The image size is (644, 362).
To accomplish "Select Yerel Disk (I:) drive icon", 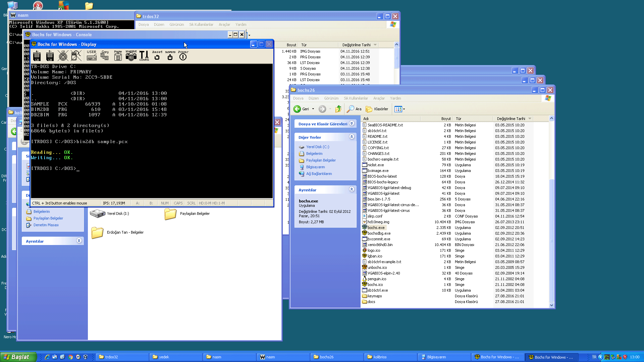I will click(x=109, y=214).
